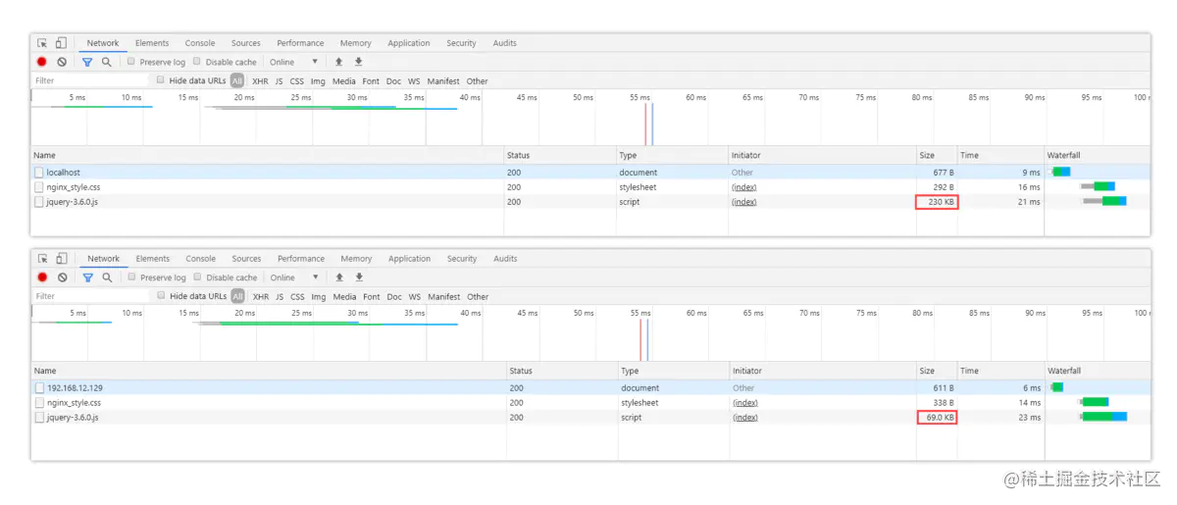This screenshot has height=505, width=1177.
Task: Toggle device toolbar icon in top DevTools panel
Action: [61, 43]
